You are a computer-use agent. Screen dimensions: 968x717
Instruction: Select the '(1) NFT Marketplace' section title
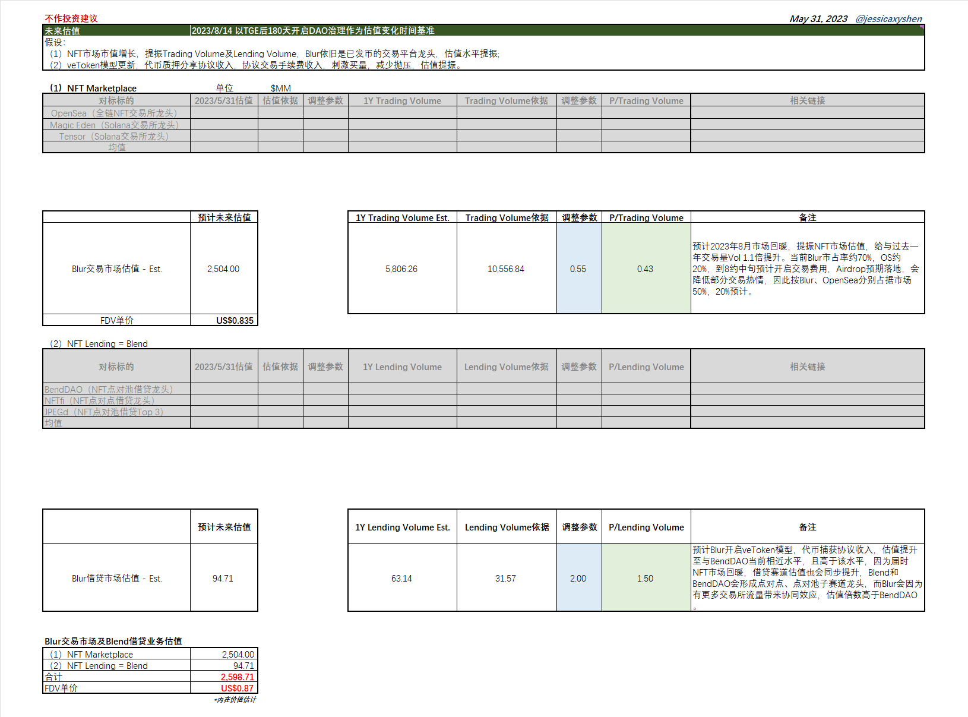tap(93, 88)
